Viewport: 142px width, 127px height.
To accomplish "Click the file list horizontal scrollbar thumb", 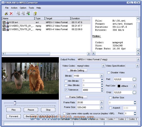I will pyautogui.click(x=28, y=54).
